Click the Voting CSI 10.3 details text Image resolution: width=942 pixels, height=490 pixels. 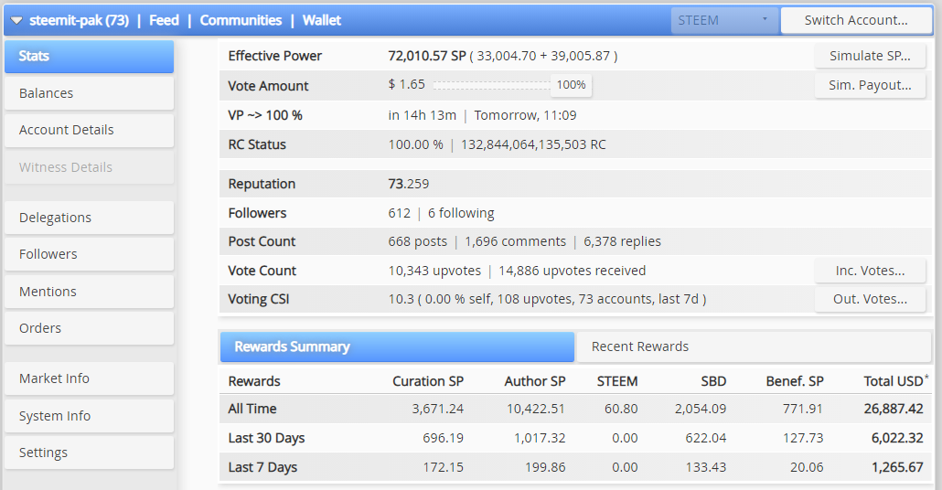pos(547,299)
